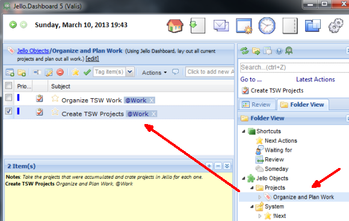Image resolution: width=349 pixels, height=221 pixels.
Task: Open settings via the gears icon
Action: tap(336, 26)
